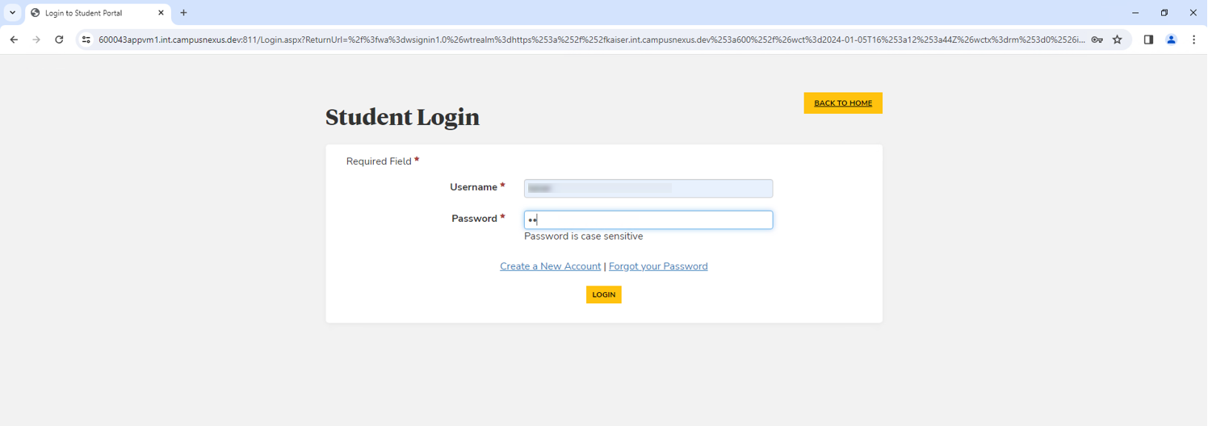Click the Back to Home button
This screenshot has height=426, width=1208.
click(x=842, y=103)
